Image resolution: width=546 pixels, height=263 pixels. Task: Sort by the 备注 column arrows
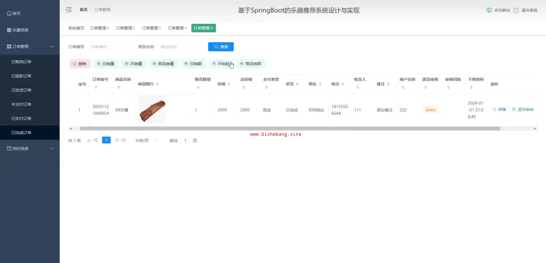point(388,84)
